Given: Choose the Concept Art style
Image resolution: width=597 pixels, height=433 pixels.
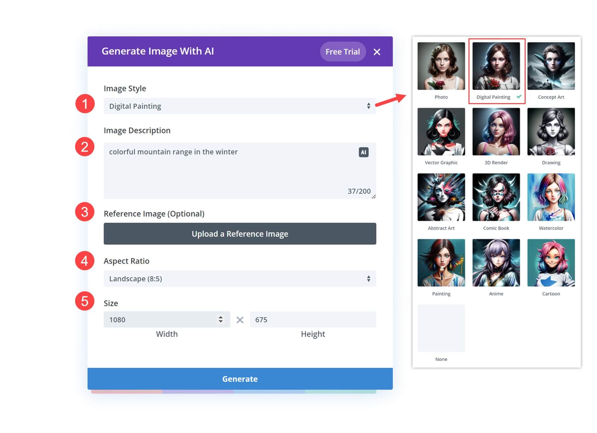Looking at the screenshot, I should click(551, 66).
